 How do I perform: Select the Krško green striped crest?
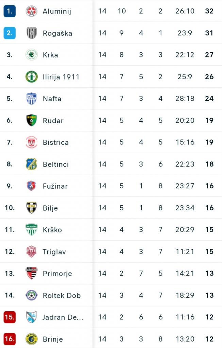[31, 229]
